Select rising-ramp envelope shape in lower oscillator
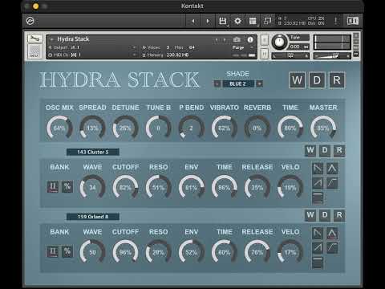Viewport: 385px width, 289px height. (318, 248)
